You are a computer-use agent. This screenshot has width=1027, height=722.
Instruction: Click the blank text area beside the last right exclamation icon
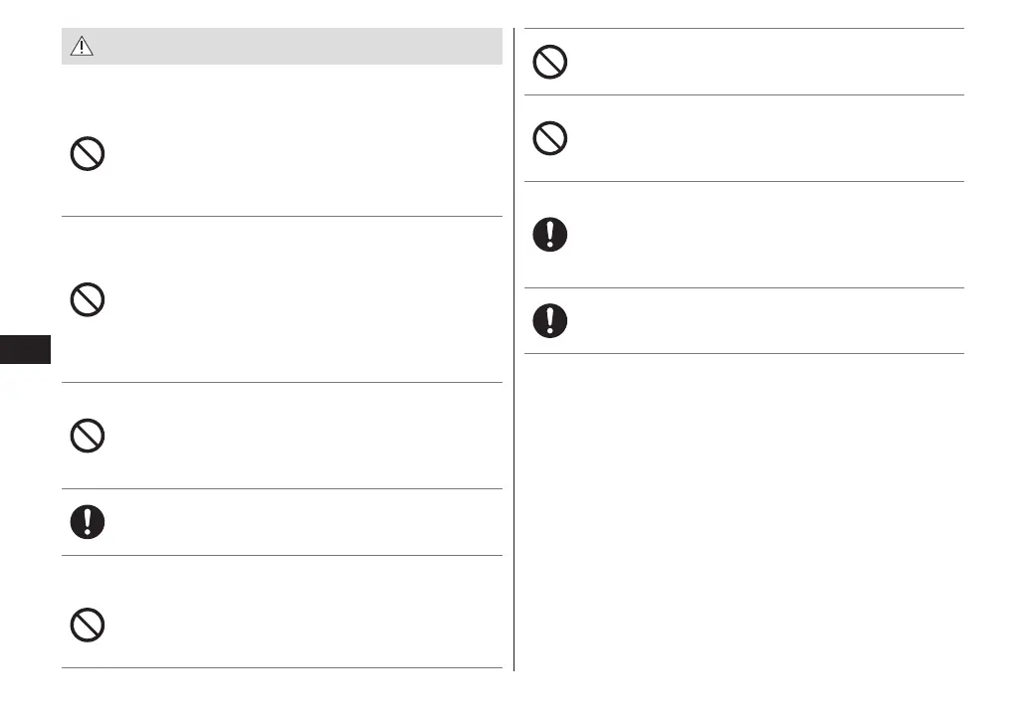pos(756,320)
